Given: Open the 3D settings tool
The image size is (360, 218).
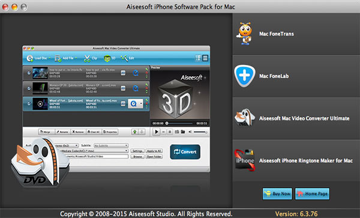Looking at the screenshot, I should click(110, 58).
